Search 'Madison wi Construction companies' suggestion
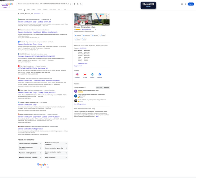The height and width of the screenshot is (178, 197). coord(56,144)
